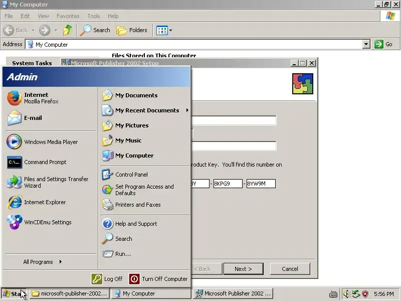The image size is (401, 301).
Task: Click Next in Publisher Setup
Action: pos(243,269)
